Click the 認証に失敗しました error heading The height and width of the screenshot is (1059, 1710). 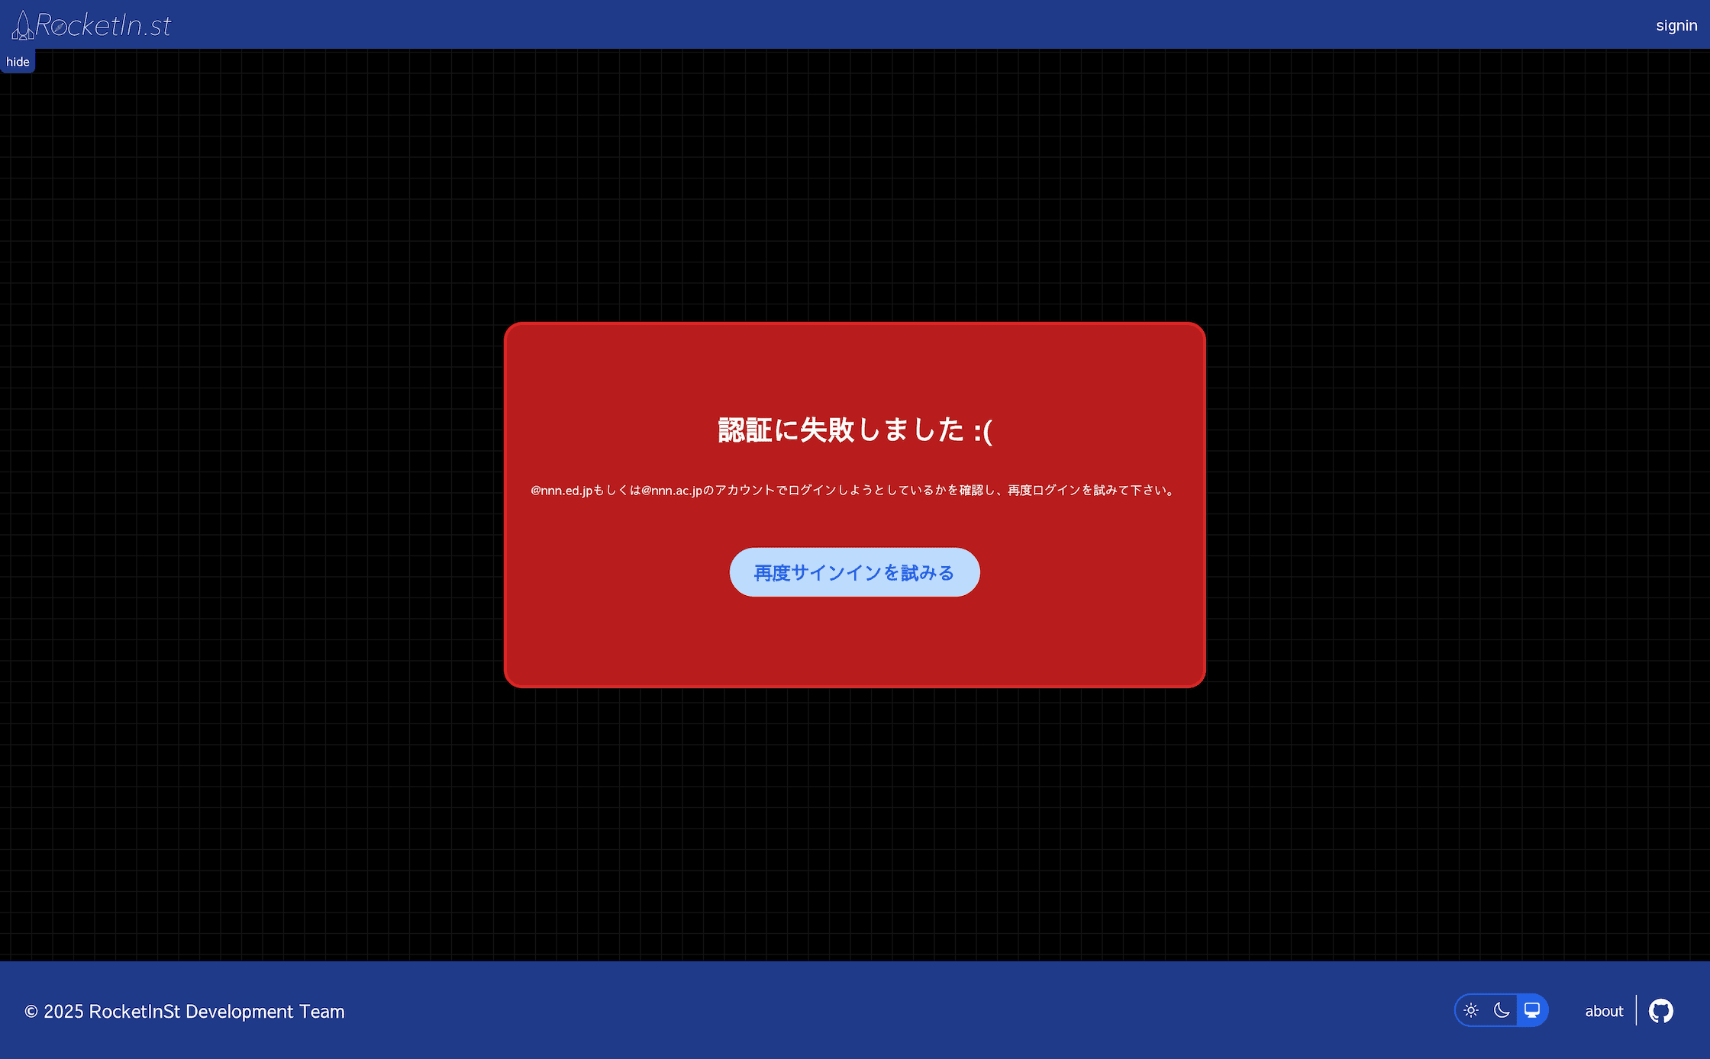tap(840, 430)
